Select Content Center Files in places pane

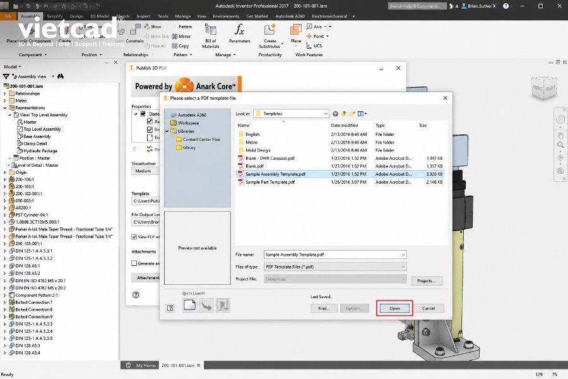point(198,139)
